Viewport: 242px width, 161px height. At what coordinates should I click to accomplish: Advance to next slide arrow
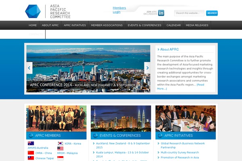pos(147,68)
